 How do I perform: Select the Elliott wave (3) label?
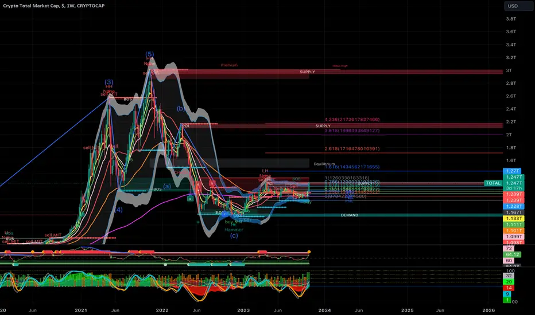point(109,82)
